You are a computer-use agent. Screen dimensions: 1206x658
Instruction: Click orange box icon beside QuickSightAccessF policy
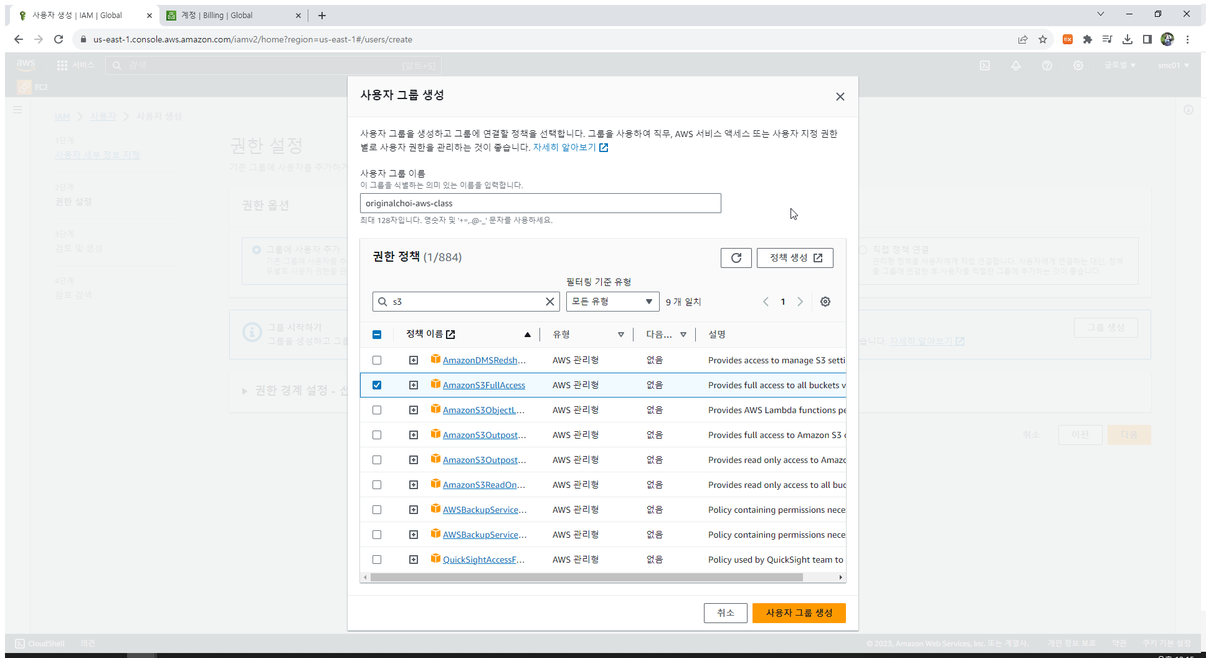[x=435, y=559]
